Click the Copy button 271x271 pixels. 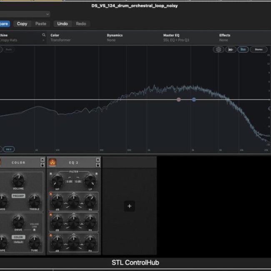[x=22, y=24]
